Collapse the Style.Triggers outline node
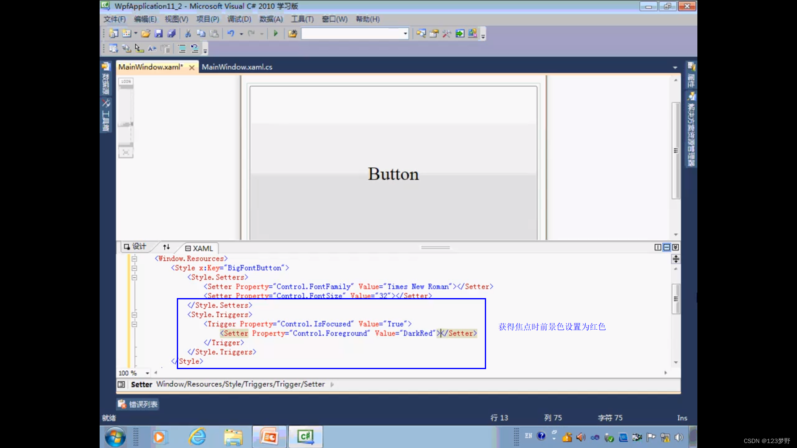Viewport: 797px width, 448px height. (134, 315)
